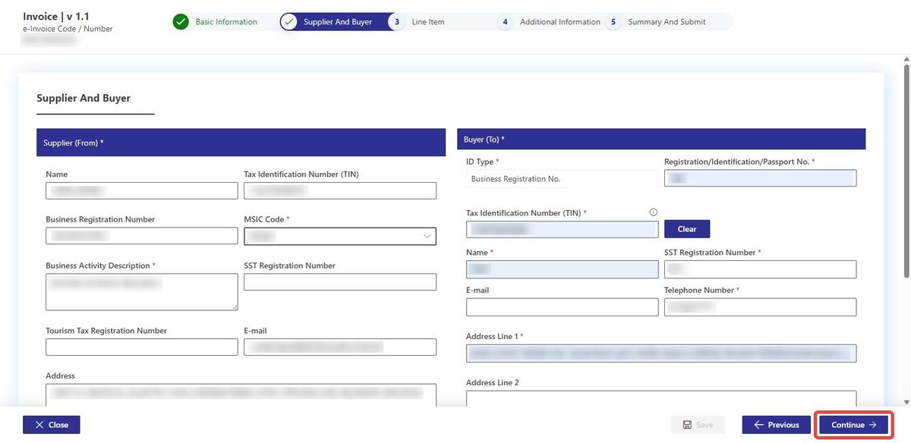Focus the Registration/Identification/Passport No. field
The height and width of the screenshot is (443, 911).
[x=760, y=178]
